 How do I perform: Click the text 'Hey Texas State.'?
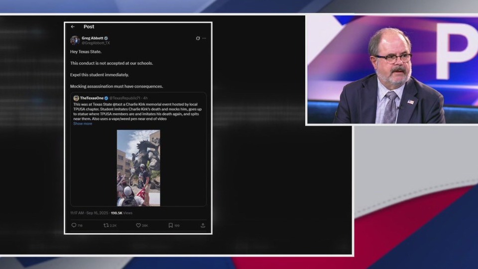(86, 52)
